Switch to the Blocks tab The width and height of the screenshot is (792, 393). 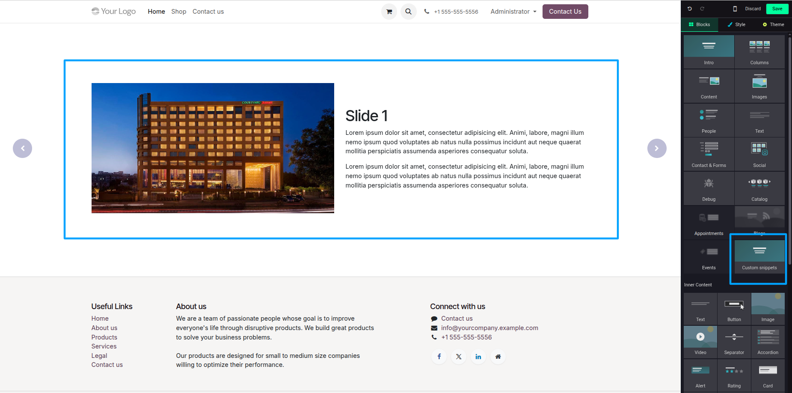(700, 24)
